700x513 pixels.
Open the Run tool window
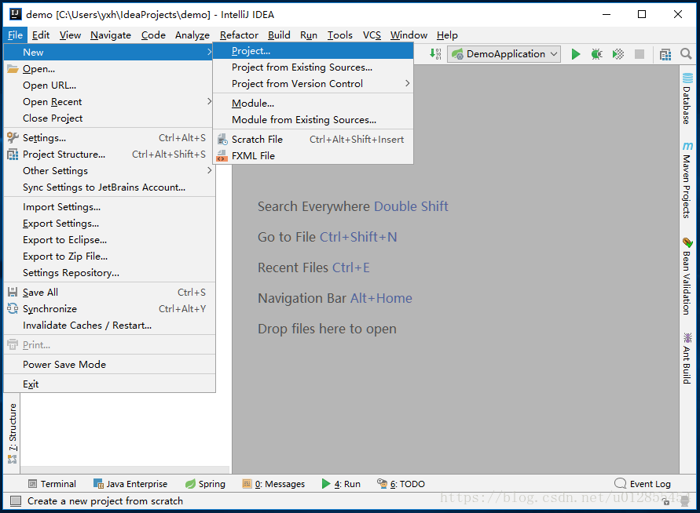(x=341, y=484)
